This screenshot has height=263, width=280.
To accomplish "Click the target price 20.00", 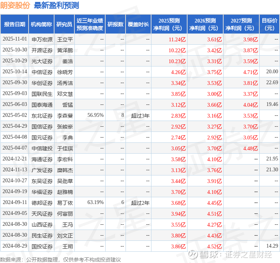I will pos(272,72).
